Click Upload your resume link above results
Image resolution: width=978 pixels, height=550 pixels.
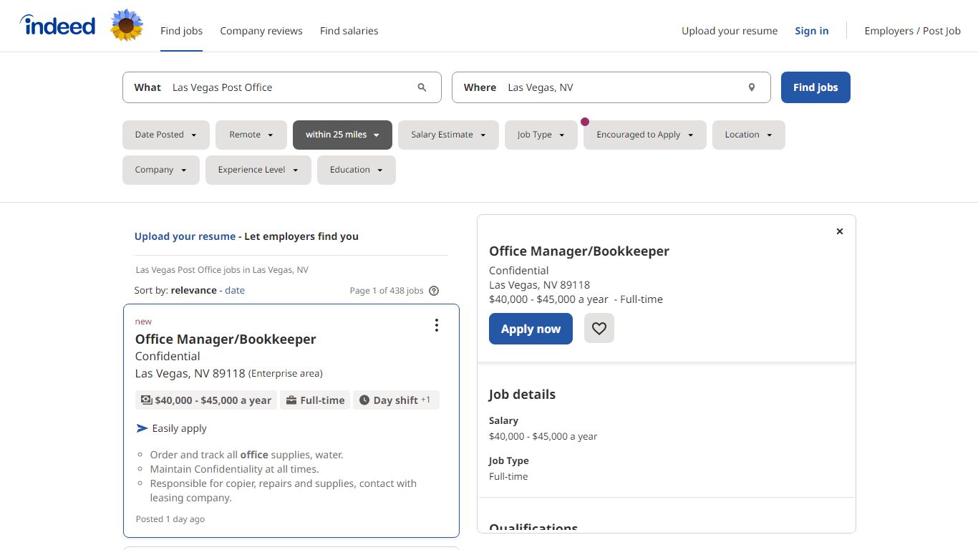tap(185, 236)
